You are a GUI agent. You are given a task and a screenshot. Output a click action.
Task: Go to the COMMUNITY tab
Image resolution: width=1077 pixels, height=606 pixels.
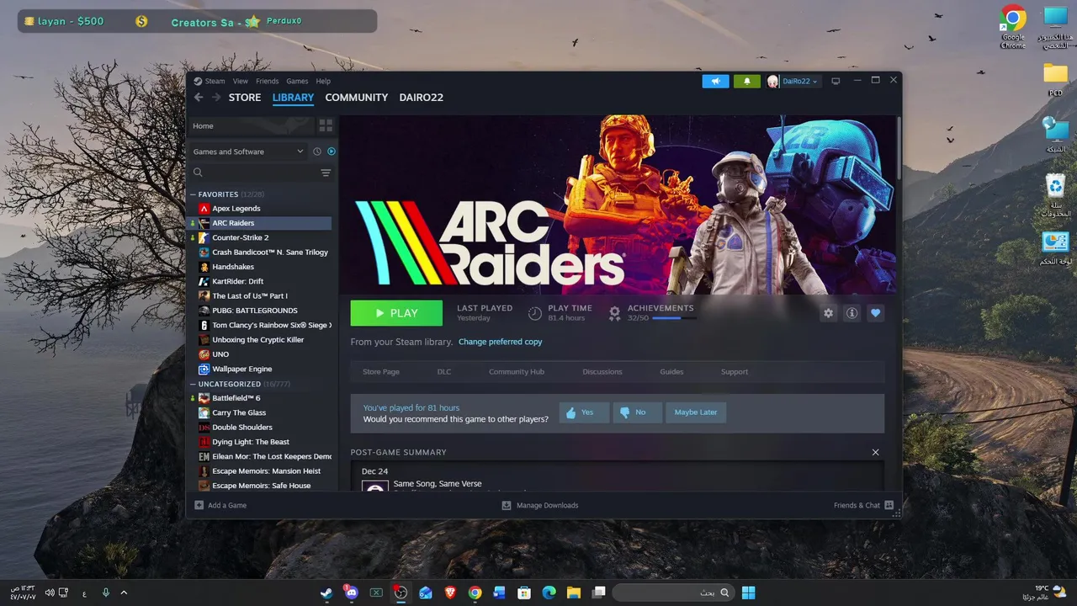click(357, 98)
